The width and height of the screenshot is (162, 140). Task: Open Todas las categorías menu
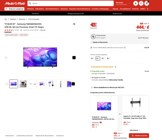14,9
